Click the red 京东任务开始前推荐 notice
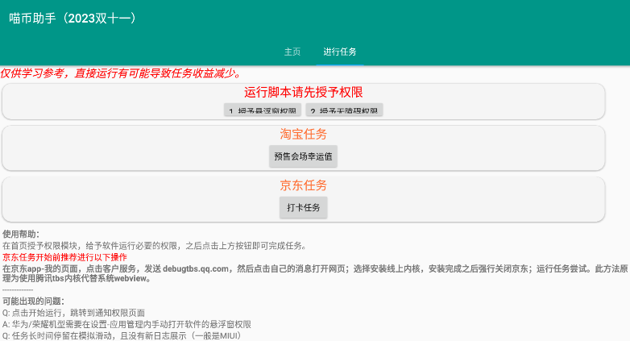This screenshot has height=341, width=630. click(x=64, y=257)
